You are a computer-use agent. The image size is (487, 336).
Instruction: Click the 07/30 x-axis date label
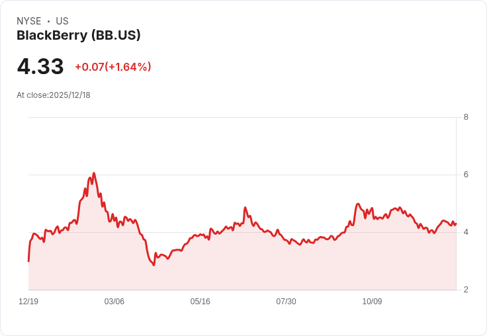click(286, 302)
